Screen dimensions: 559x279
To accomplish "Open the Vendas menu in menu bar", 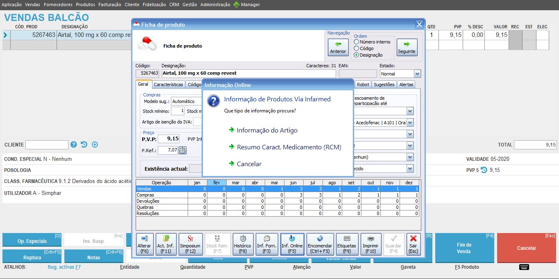I will 32,5.
